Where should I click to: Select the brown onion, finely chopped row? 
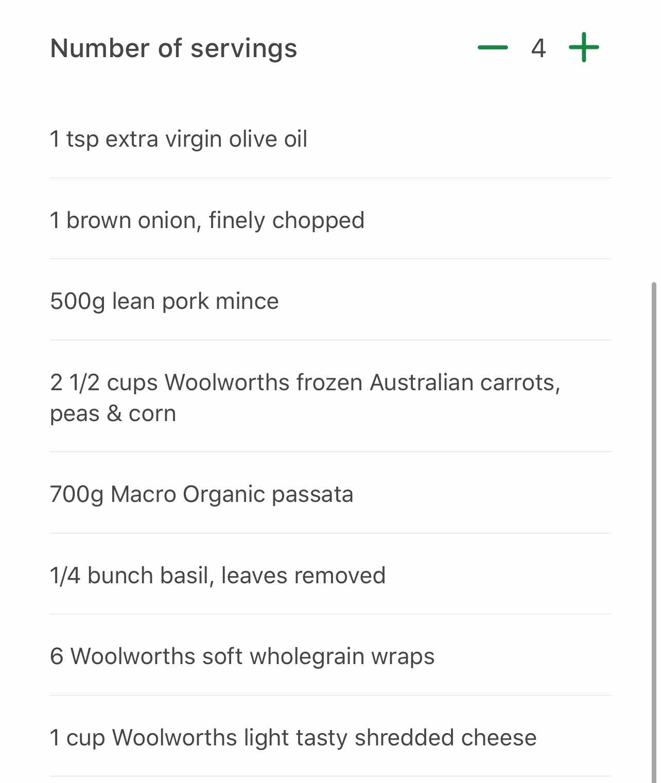click(330, 220)
